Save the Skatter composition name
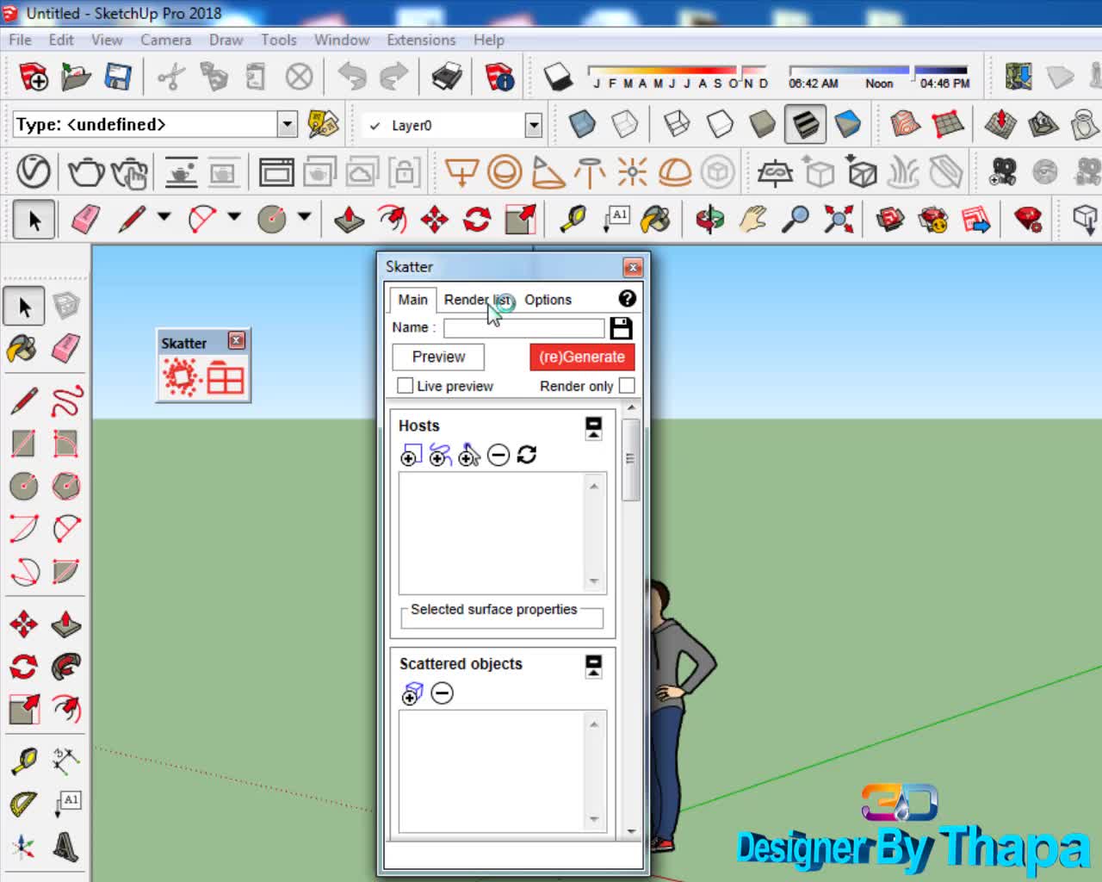This screenshot has height=882, width=1102. [621, 328]
